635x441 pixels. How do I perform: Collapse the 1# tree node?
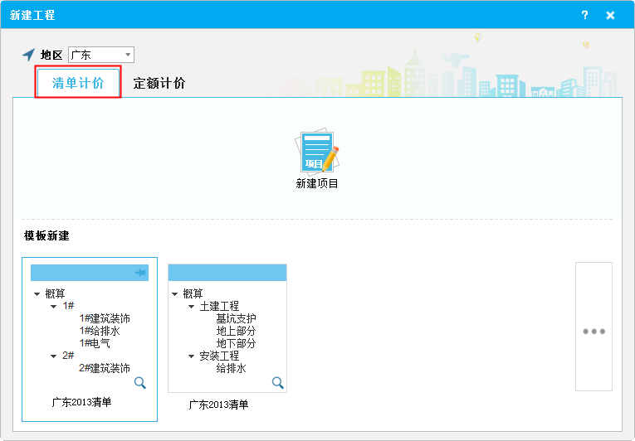click(54, 306)
